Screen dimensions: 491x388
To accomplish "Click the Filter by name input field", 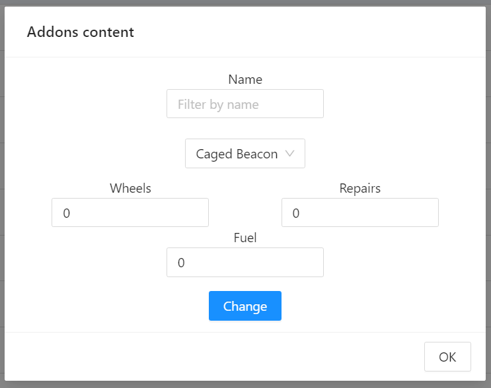I will point(245,104).
